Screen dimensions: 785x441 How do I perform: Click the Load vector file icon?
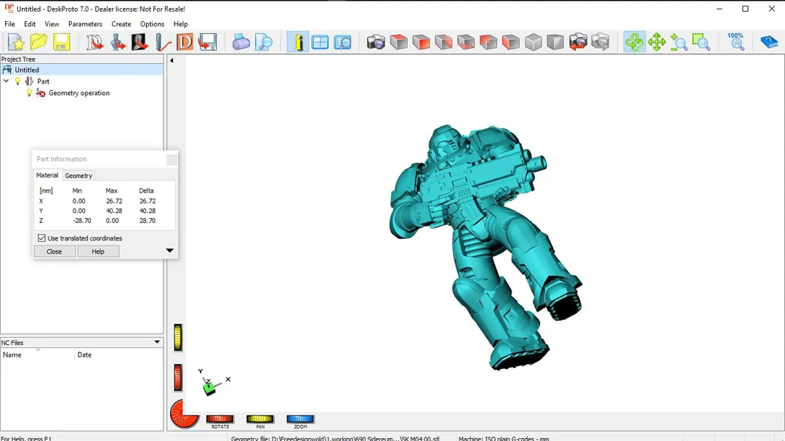coord(94,42)
